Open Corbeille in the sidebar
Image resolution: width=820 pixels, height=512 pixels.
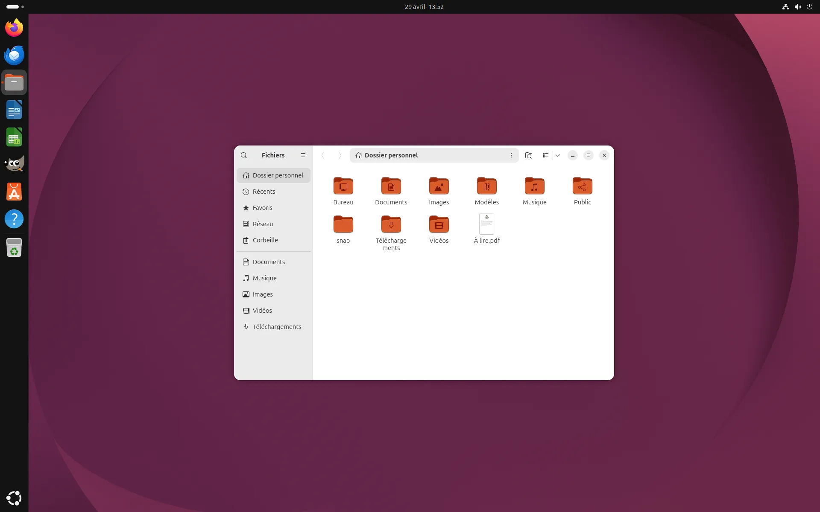[x=273, y=240]
